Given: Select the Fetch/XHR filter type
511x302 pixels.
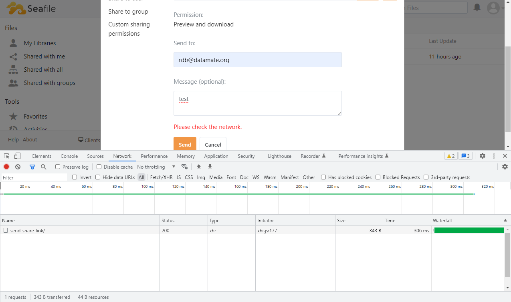Looking at the screenshot, I should pos(161,177).
